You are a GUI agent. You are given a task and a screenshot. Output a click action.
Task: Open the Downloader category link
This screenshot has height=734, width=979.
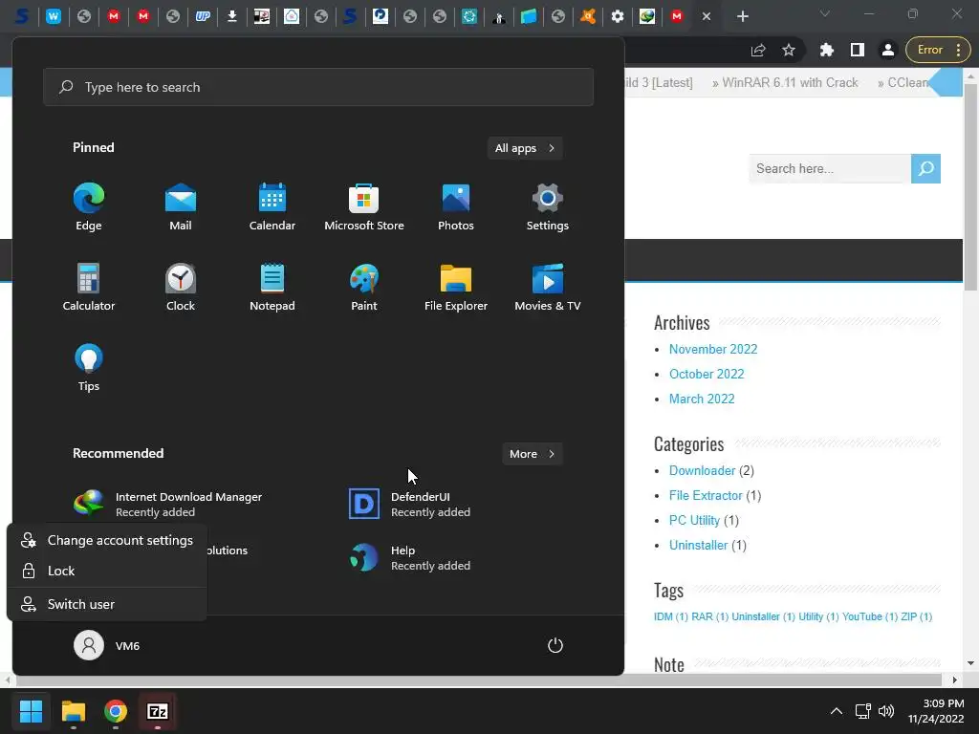pos(703,470)
